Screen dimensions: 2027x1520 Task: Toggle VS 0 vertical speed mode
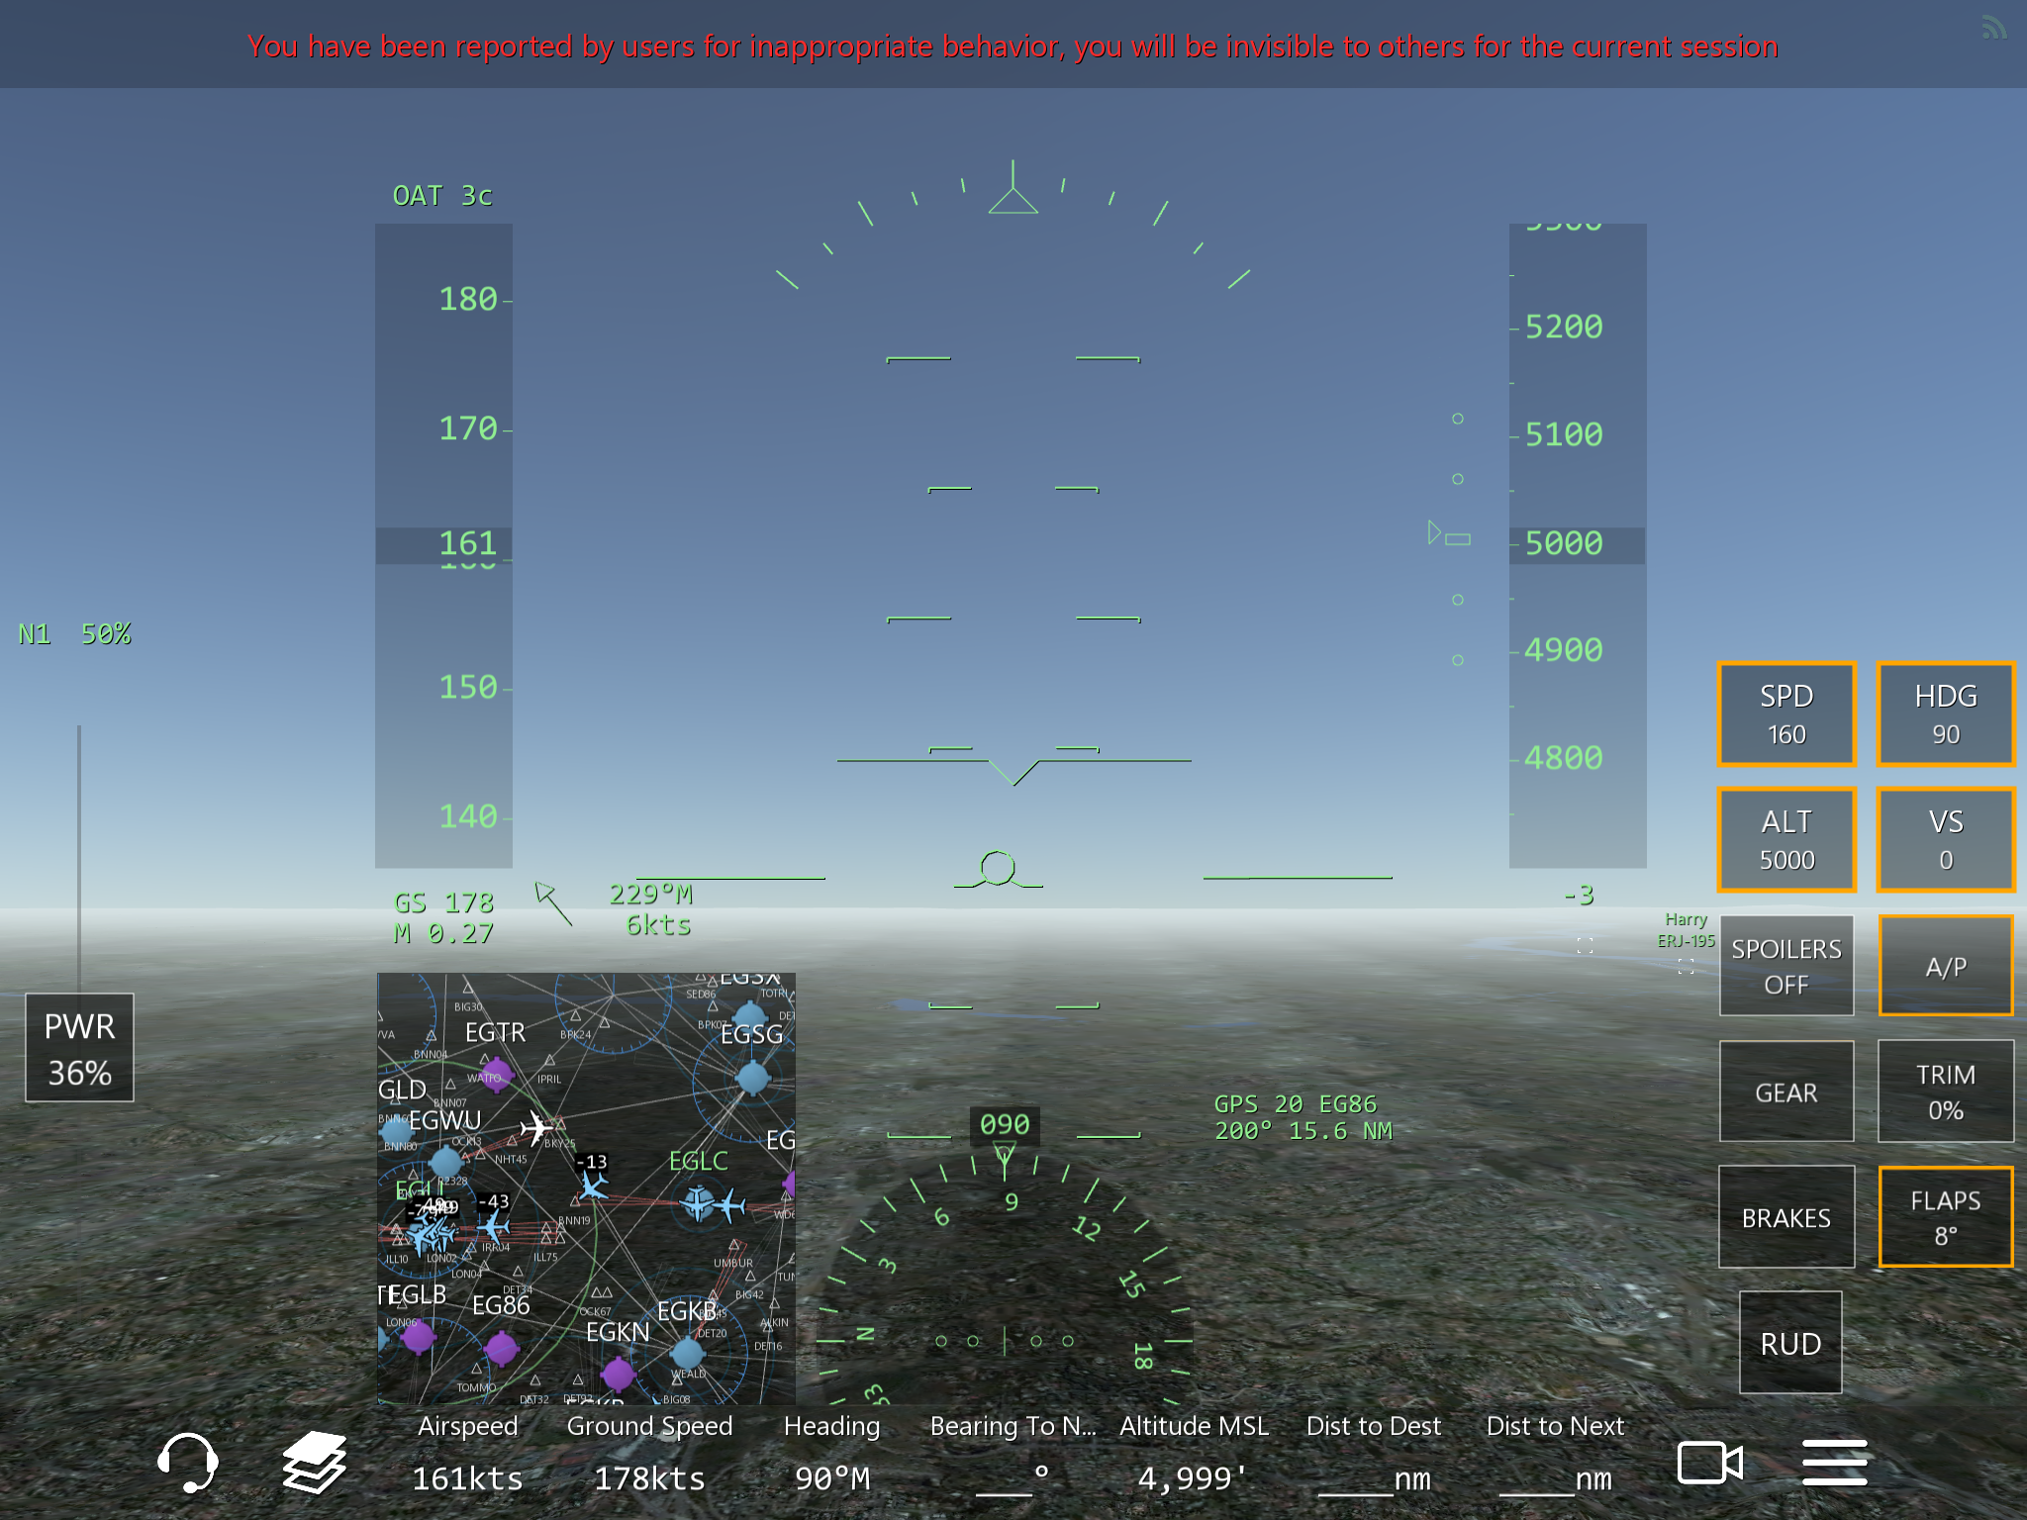[x=1945, y=839]
